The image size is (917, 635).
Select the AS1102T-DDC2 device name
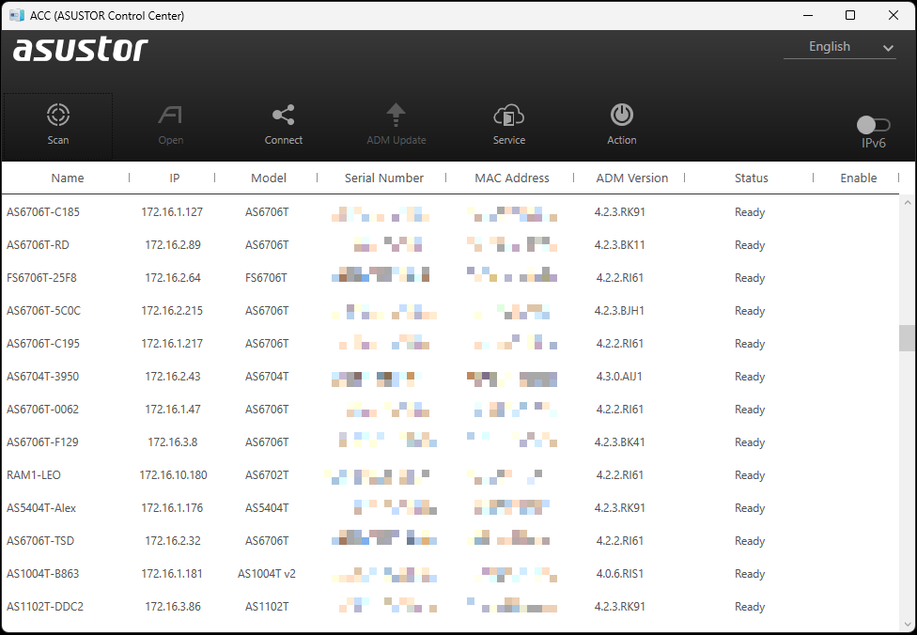(x=45, y=606)
